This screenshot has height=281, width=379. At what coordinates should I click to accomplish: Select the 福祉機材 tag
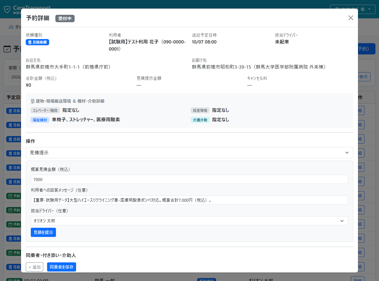pyautogui.click(x=40, y=120)
